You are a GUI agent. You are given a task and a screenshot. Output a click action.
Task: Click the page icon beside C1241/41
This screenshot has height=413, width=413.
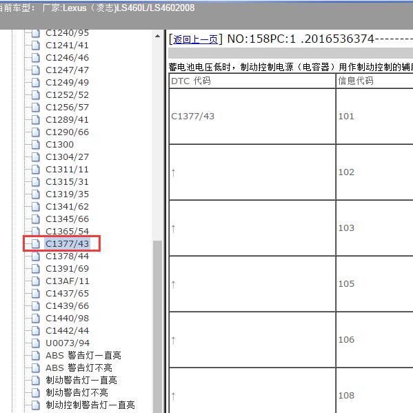click(36, 46)
